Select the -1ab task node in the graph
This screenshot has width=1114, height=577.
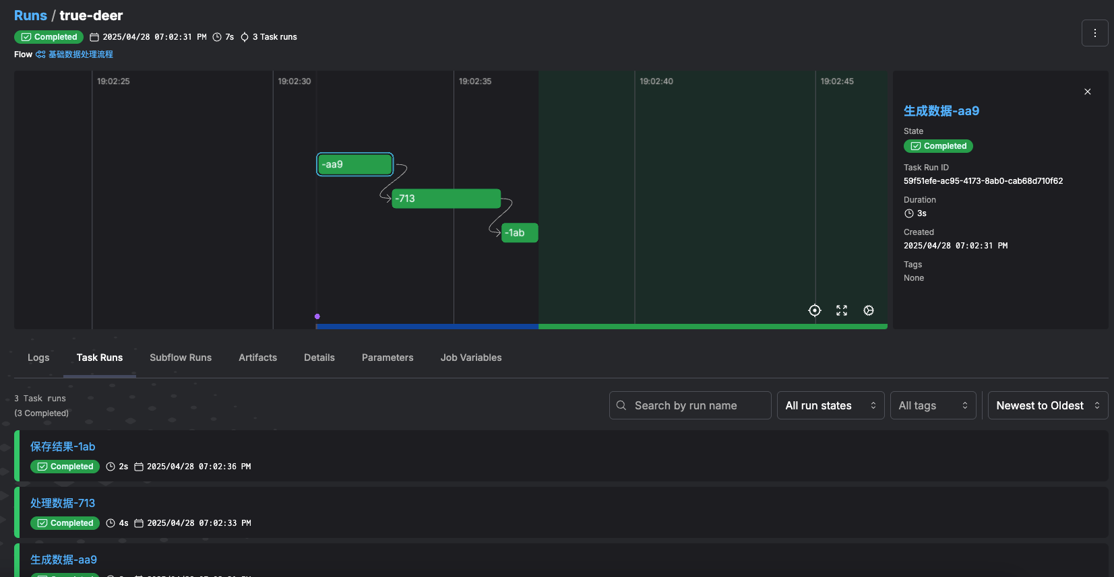pos(520,233)
